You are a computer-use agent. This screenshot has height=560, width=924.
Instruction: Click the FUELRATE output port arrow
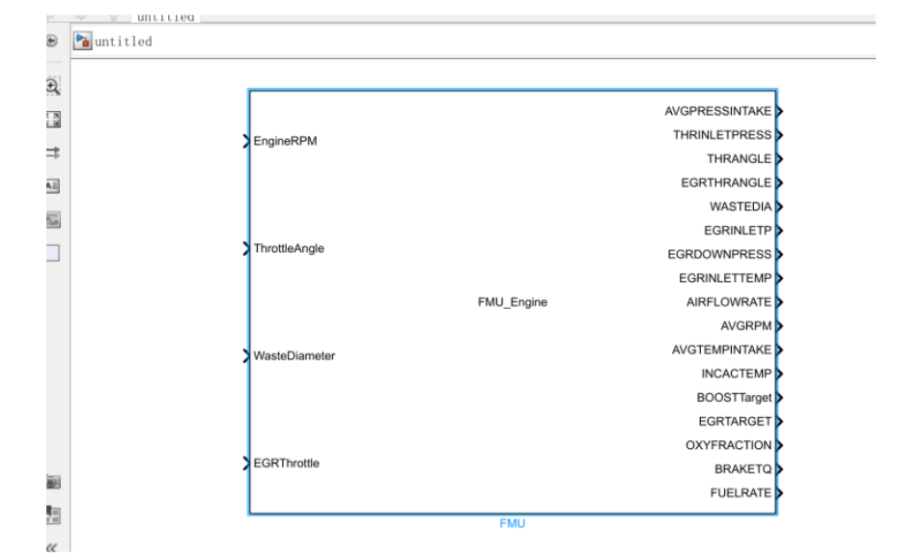[x=778, y=493]
